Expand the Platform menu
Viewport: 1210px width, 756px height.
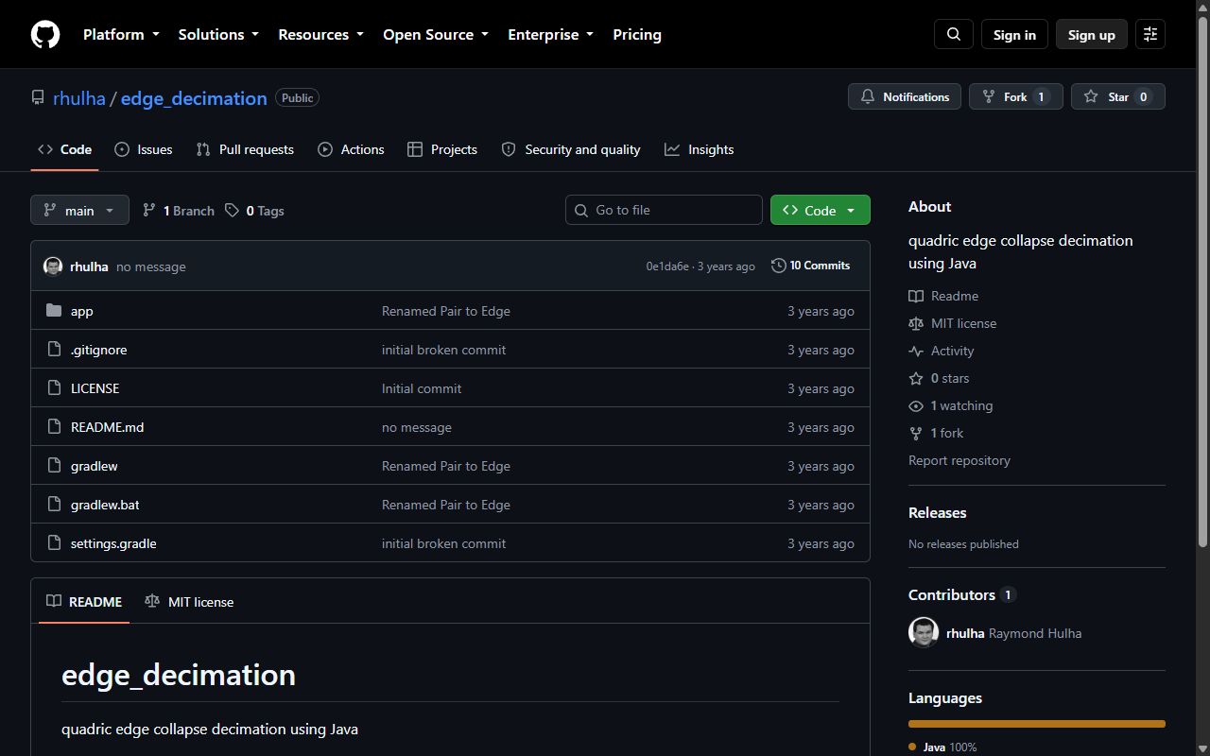[121, 35]
